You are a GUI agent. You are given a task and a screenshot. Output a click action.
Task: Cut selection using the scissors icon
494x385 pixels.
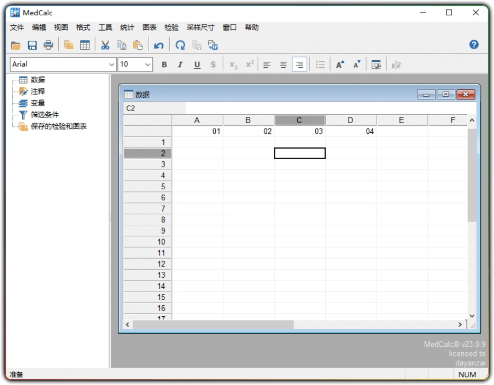tap(105, 45)
